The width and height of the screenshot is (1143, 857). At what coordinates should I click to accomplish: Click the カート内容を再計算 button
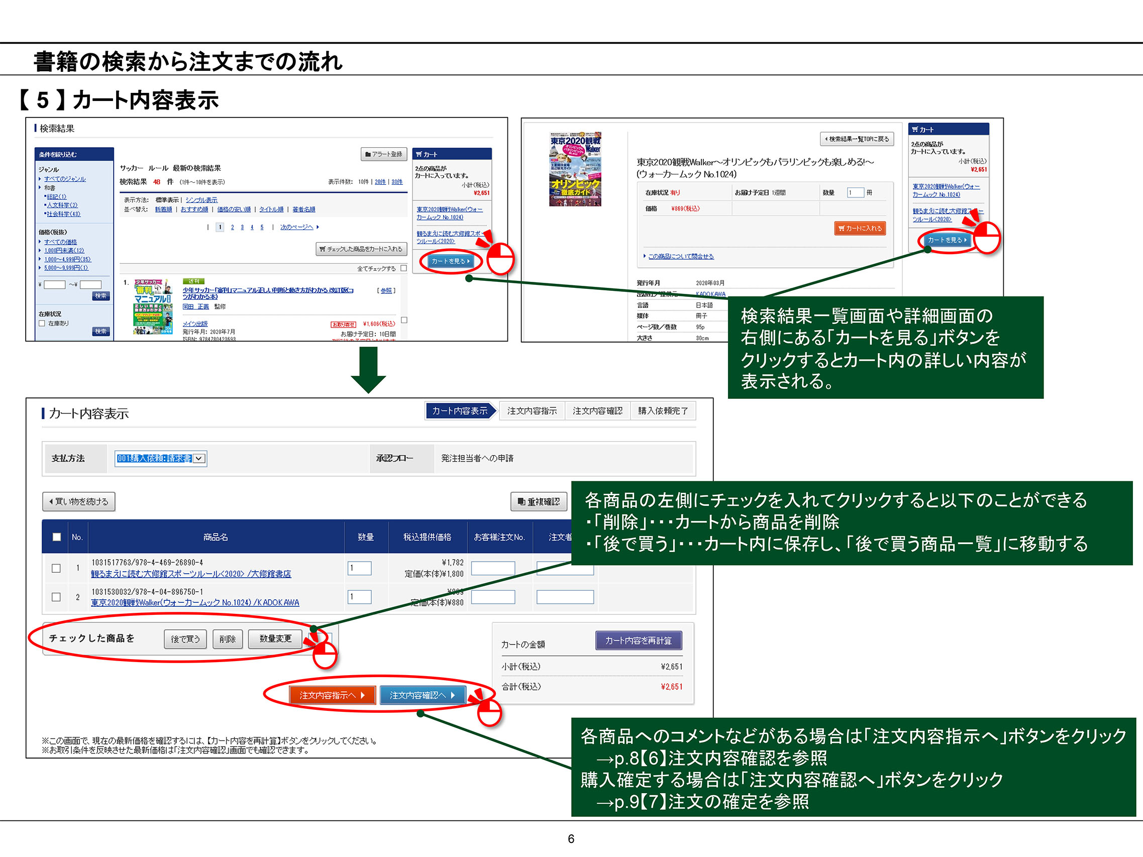[x=638, y=640]
